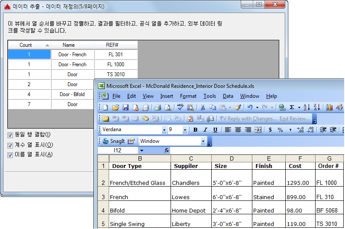Open the AutoSum functions dropdown arrow

click(x=299, y=108)
